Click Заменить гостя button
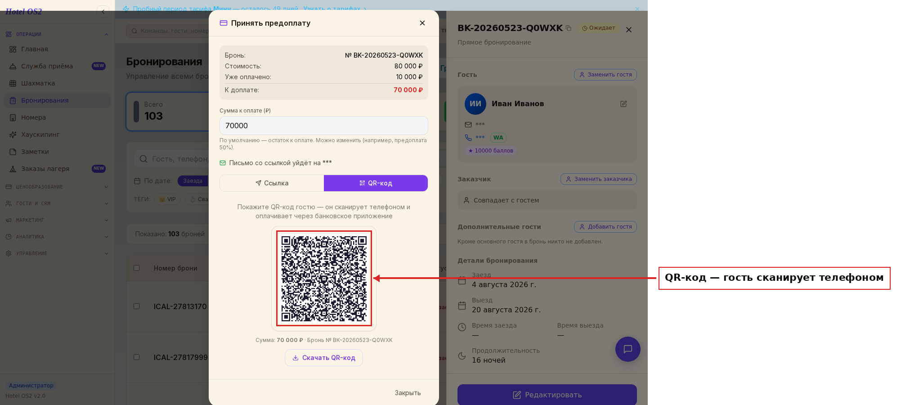 tap(605, 75)
